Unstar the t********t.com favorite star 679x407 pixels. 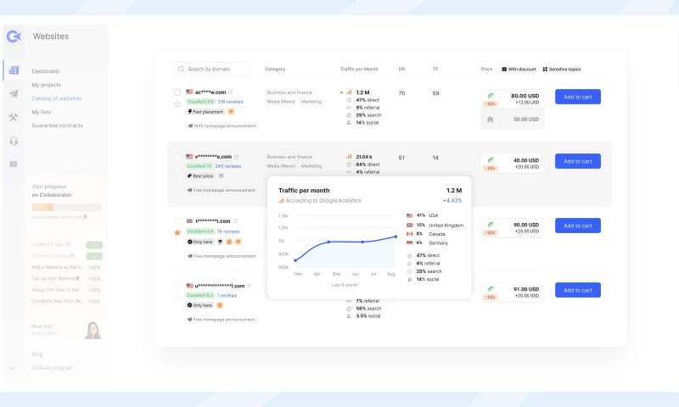[x=177, y=231]
